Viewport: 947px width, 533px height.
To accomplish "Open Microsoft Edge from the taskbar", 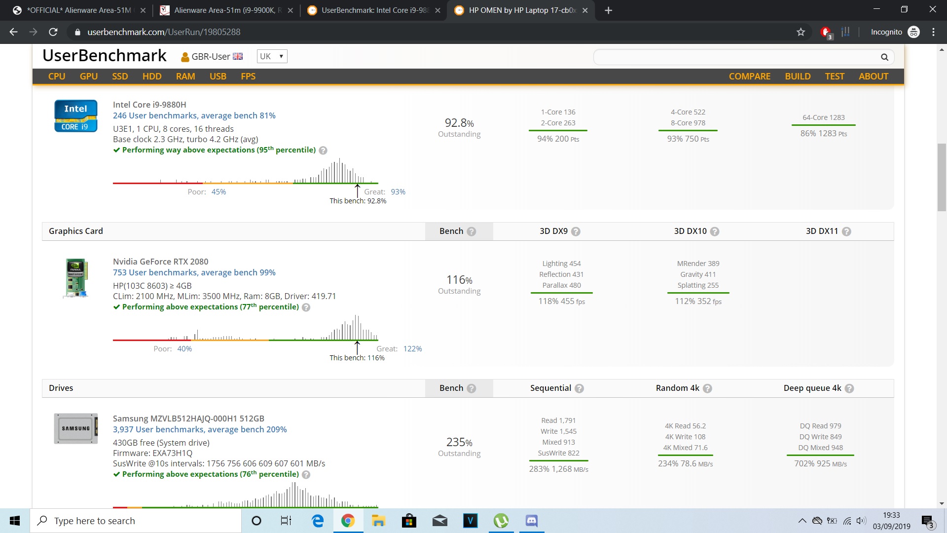I will [318, 521].
